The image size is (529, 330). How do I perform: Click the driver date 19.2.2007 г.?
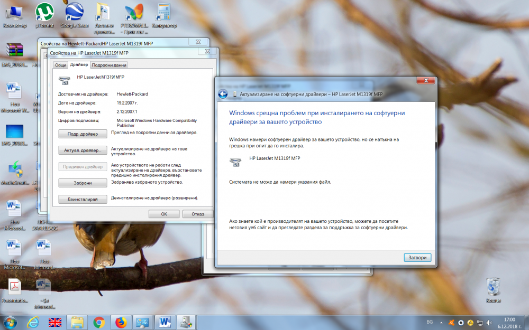[127, 103]
